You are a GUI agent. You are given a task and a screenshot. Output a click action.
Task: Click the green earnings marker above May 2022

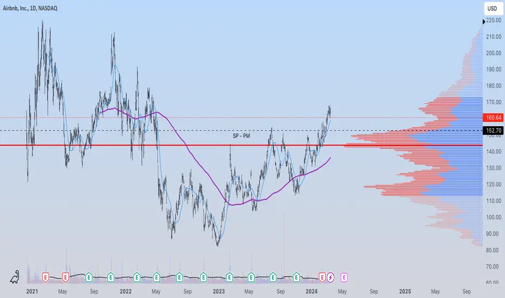(x=156, y=277)
